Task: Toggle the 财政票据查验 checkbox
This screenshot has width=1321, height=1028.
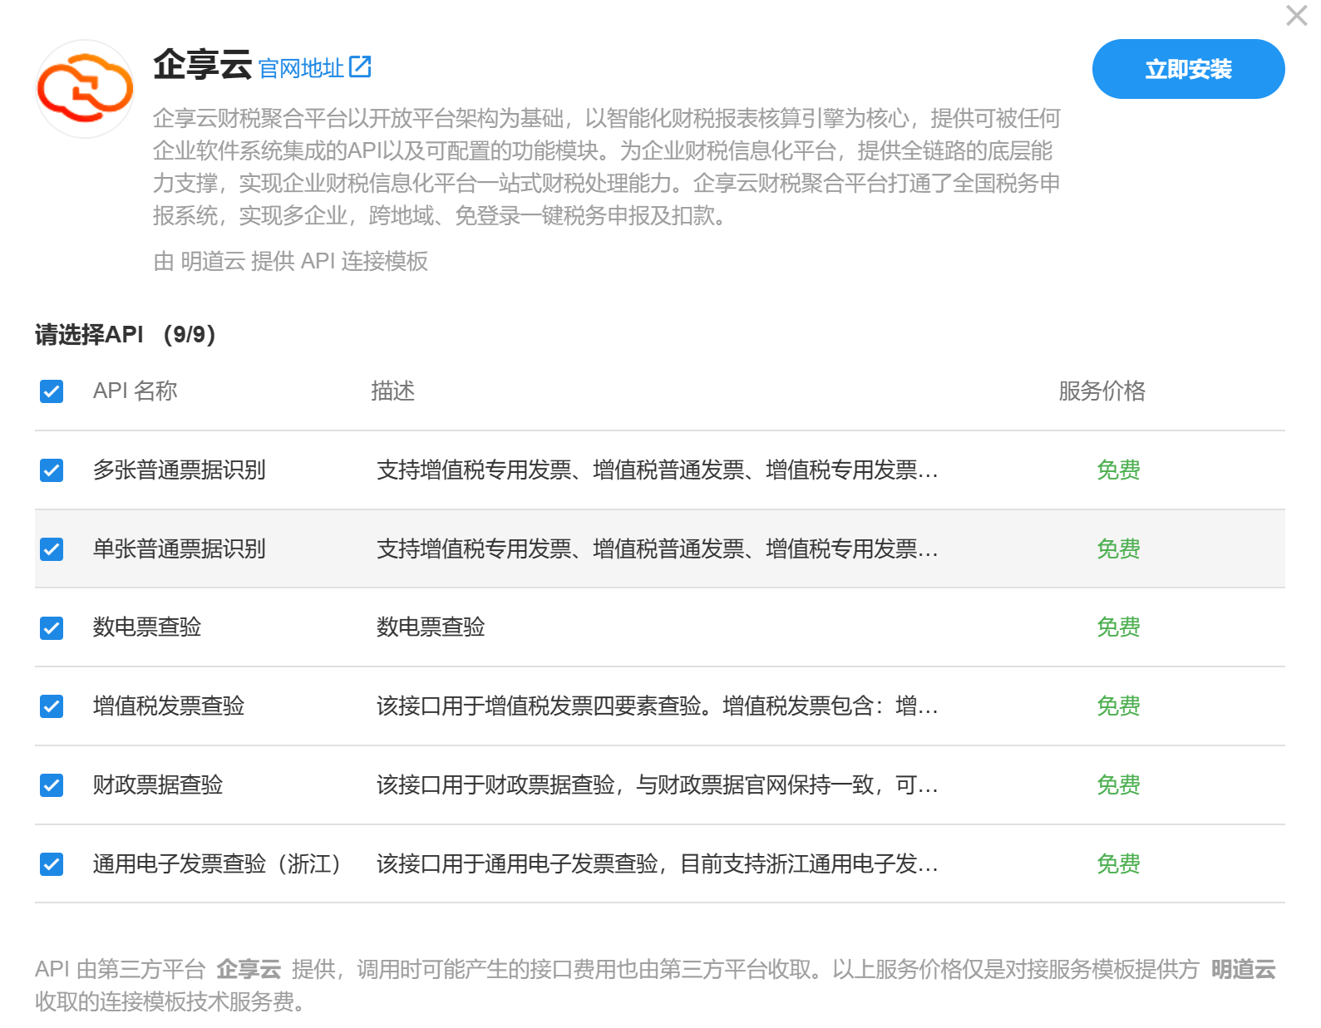Action: [52, 785]
